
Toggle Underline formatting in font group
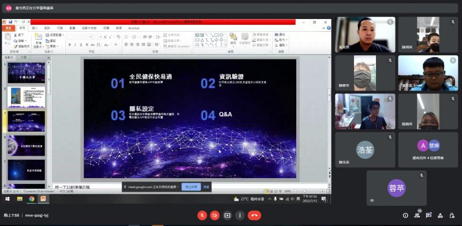pyautogui.click(x=81, y=45)
